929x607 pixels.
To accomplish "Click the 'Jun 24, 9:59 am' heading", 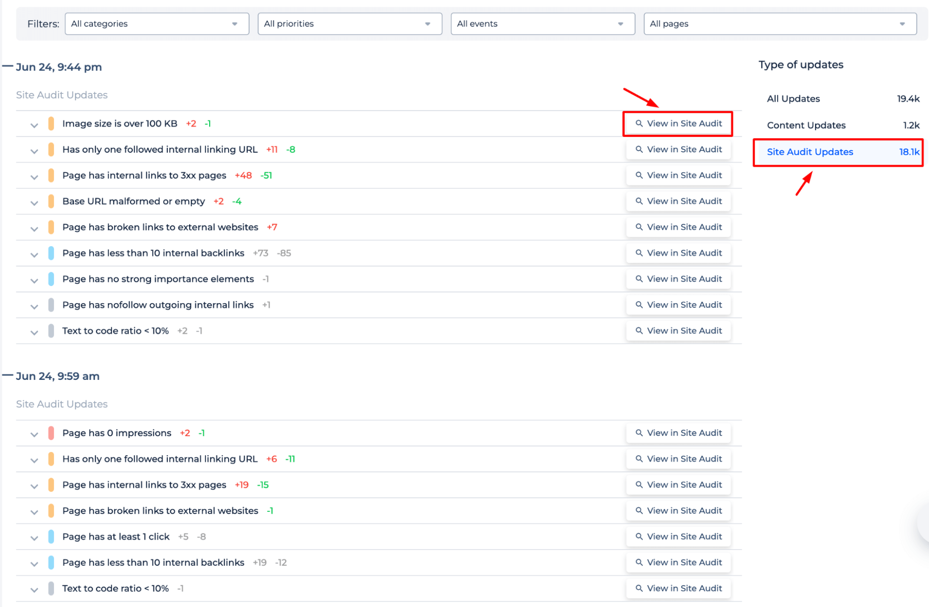I will tap(58, 376).
